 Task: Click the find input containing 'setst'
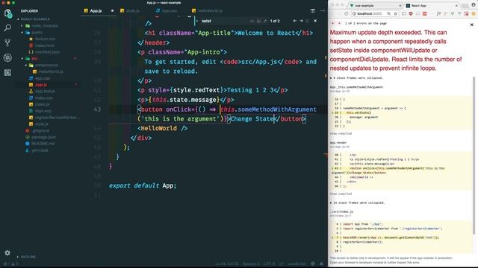(224, 21)
